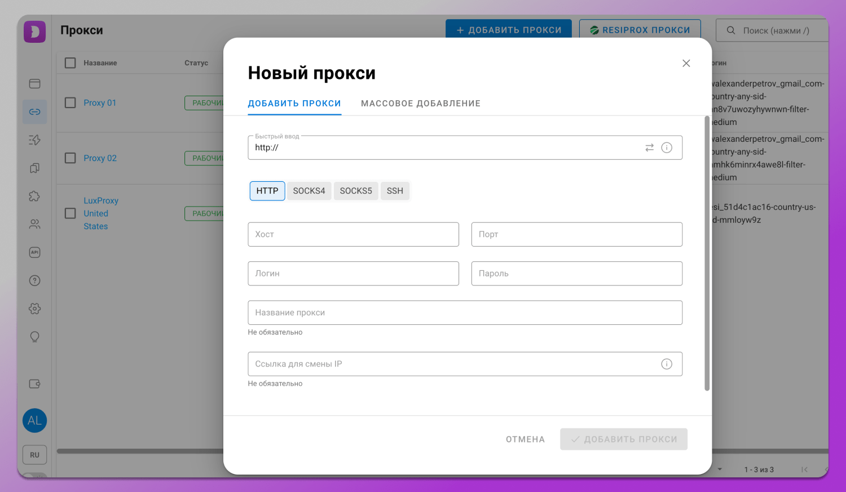Viewport: 846px width, 492px height.
Task: Check the checkbox next to LuxProxy United States
Action: tap(70, 213)
